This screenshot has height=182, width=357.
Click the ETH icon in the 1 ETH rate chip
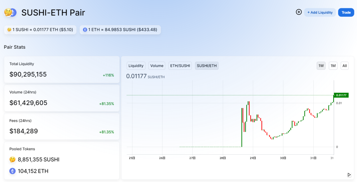85,30
